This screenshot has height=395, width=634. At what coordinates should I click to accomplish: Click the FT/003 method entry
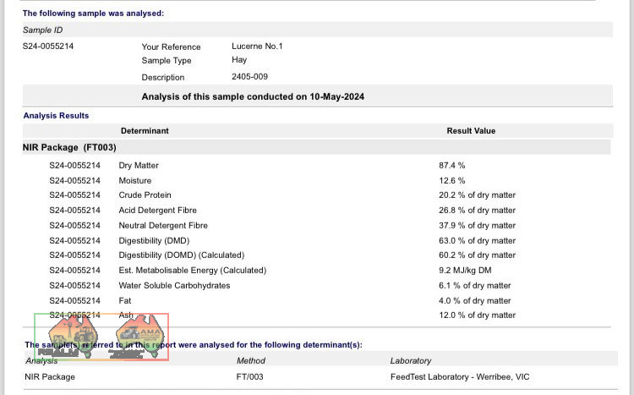250,376
